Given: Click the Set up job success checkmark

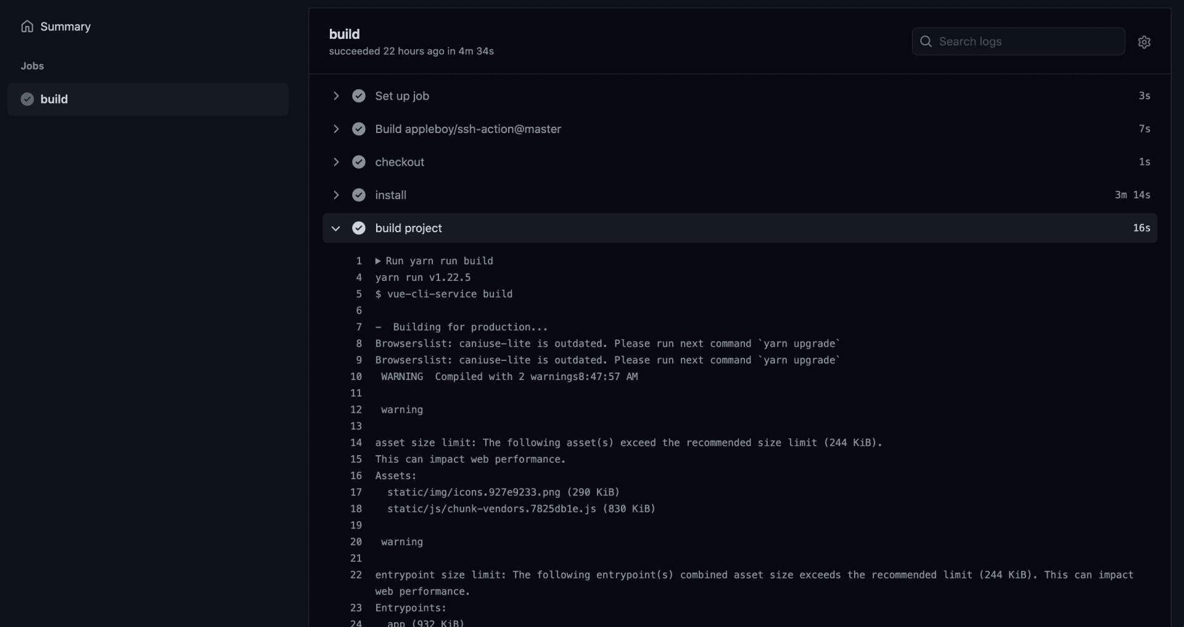Looking at the screenshot, I should coord(359,96).
